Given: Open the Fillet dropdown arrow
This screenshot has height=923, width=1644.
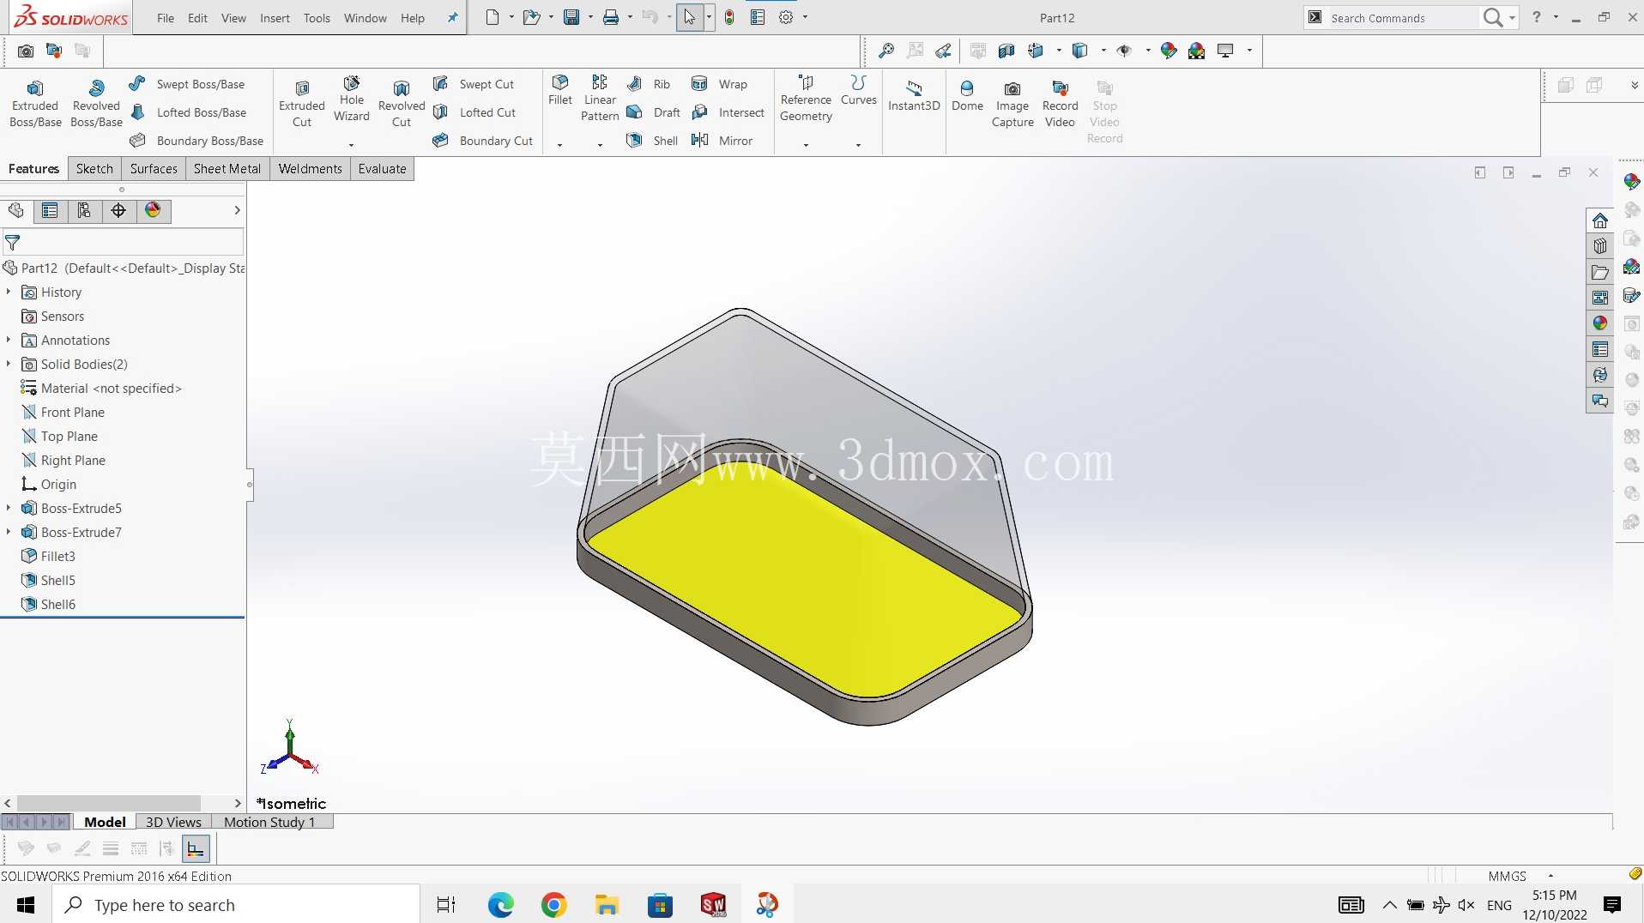Looking at the screenshot, I should pos(559,145).
